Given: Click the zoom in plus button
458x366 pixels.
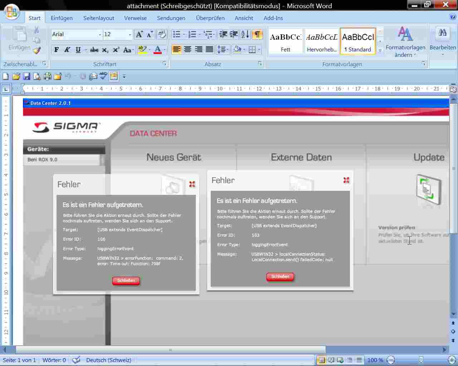Looking at the screenshot, I should [452, 360].
